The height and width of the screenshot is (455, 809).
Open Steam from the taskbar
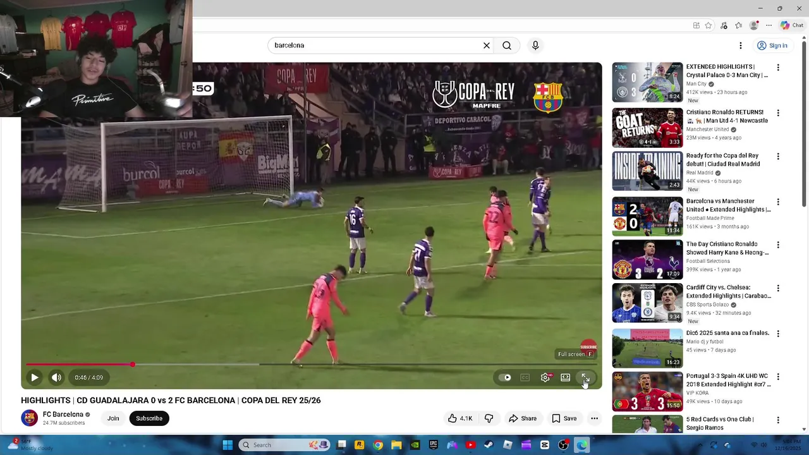[489, 445]
